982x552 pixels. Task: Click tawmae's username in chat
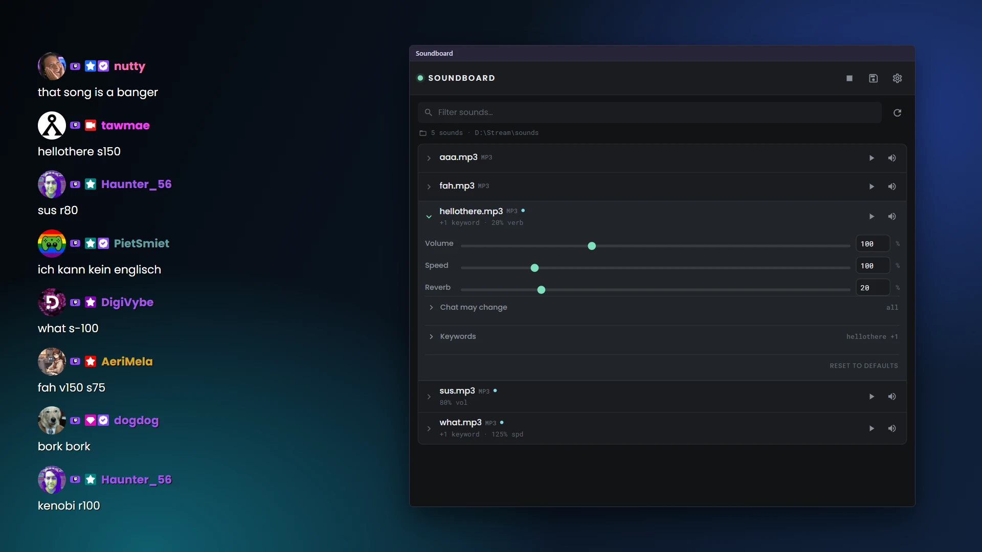[x=125, y=125]
